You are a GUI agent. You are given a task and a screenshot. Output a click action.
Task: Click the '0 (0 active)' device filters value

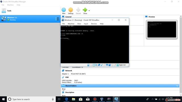[x=78, y=82]
